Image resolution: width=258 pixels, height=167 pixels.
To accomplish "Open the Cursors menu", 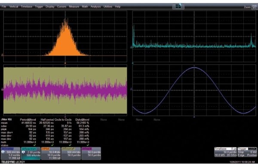I will click(61, 7).
